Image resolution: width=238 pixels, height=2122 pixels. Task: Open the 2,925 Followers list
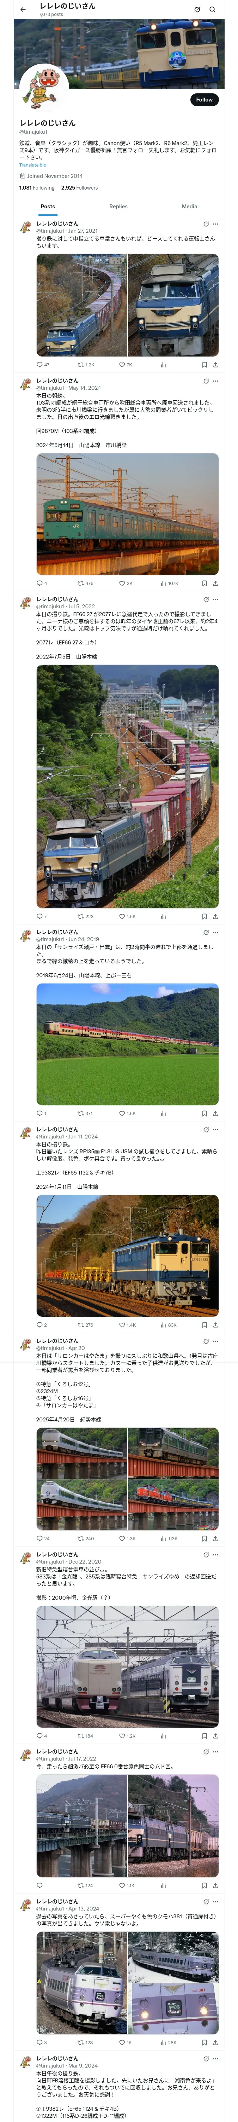(80, 188)
